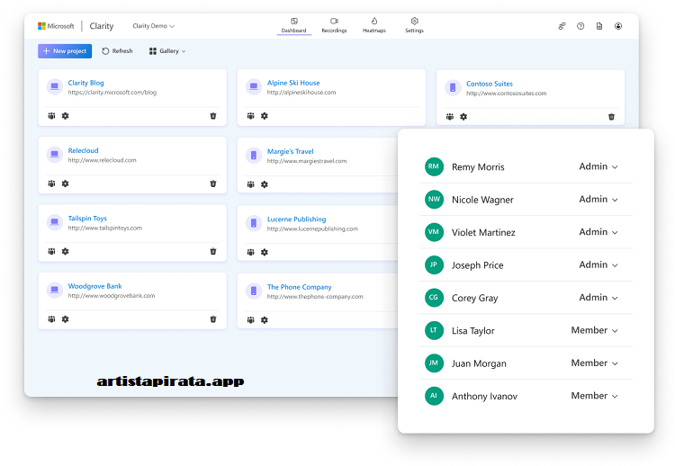The width and height of the screenshot is (675, 466).
Task: Switch to the Settings tab
Action: tap(414, 25)
